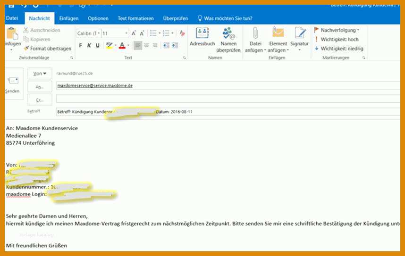The width and height of the screenshot is (405, 256).
Task: Open font color dropdown arrow
Action: tap(128, 45)
